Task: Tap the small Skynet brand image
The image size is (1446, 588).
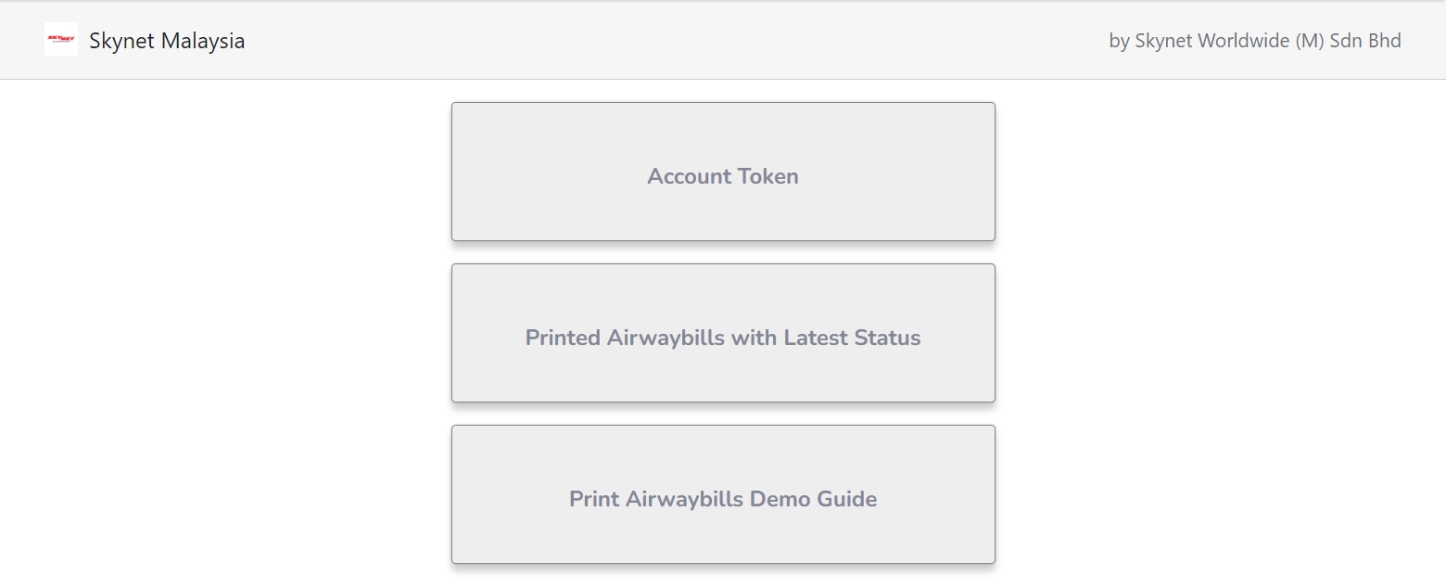Action: click(61, 39)
